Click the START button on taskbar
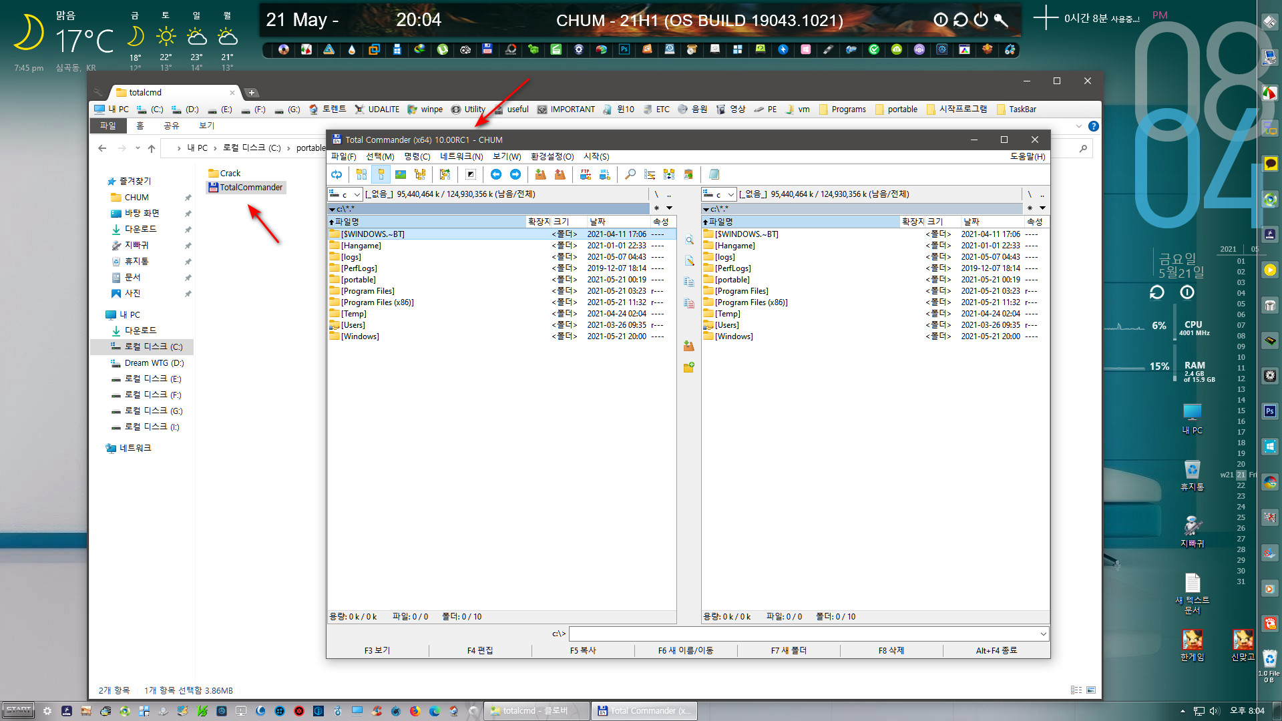 (x=19, y=710)
